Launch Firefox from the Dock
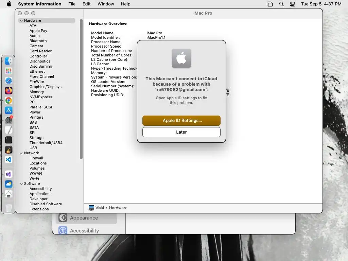This screenshot has height=261, width=348. pos(8,90)
